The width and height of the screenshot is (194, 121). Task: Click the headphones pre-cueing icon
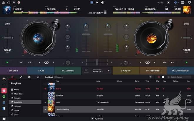pos(9,2)
